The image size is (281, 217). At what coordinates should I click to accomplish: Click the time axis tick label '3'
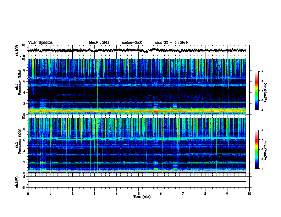[x=94, y=194]
